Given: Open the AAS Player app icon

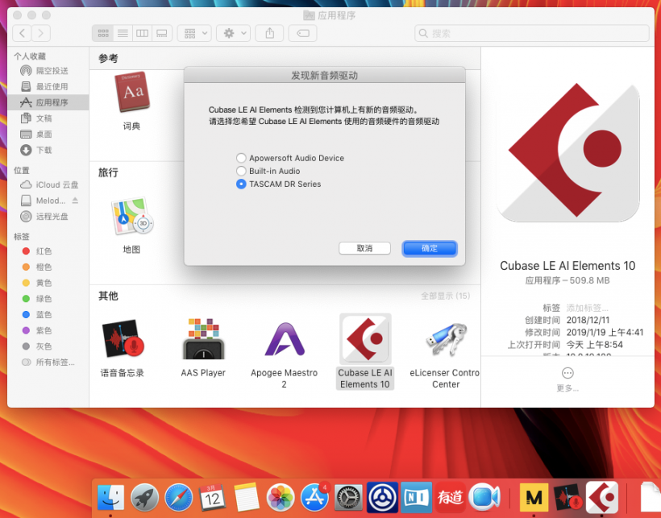Looking at the screenshot, I should (x=202, y=339).
